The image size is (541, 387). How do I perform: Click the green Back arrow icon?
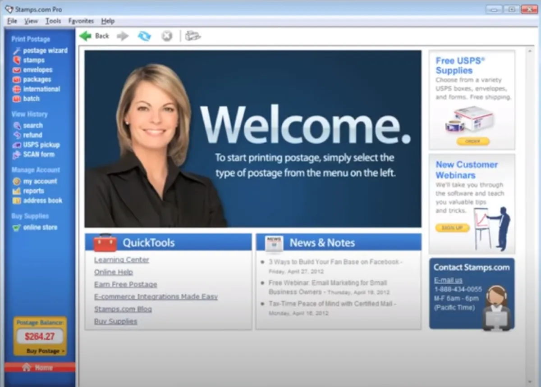[85, 36]
